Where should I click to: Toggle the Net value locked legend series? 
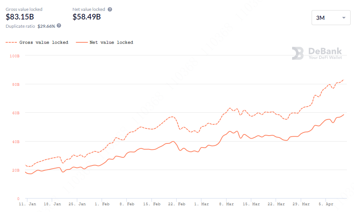point(105,42)
